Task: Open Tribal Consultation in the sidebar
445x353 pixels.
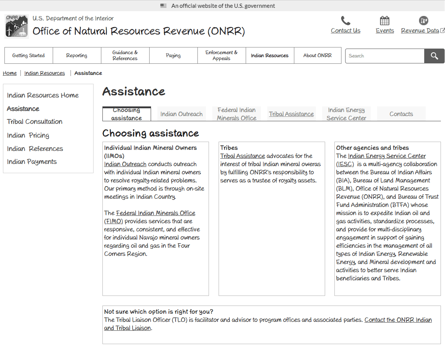Action: coord(35,122)
